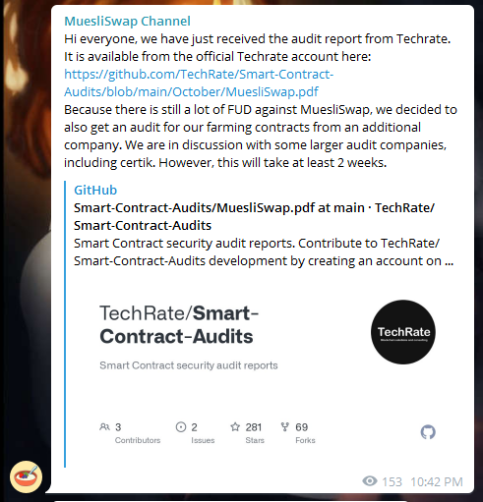483x502 pixels.
Task: Click the 3 Contributors label
Action: click(x=138, y=433)
